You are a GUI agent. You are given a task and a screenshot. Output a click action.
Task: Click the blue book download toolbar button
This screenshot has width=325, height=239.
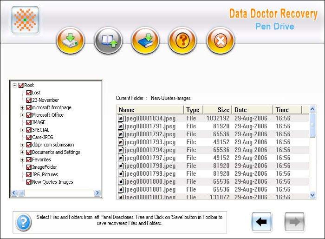click(x=145, y=40)
